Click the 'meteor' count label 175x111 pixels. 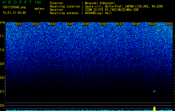(40, 9)
